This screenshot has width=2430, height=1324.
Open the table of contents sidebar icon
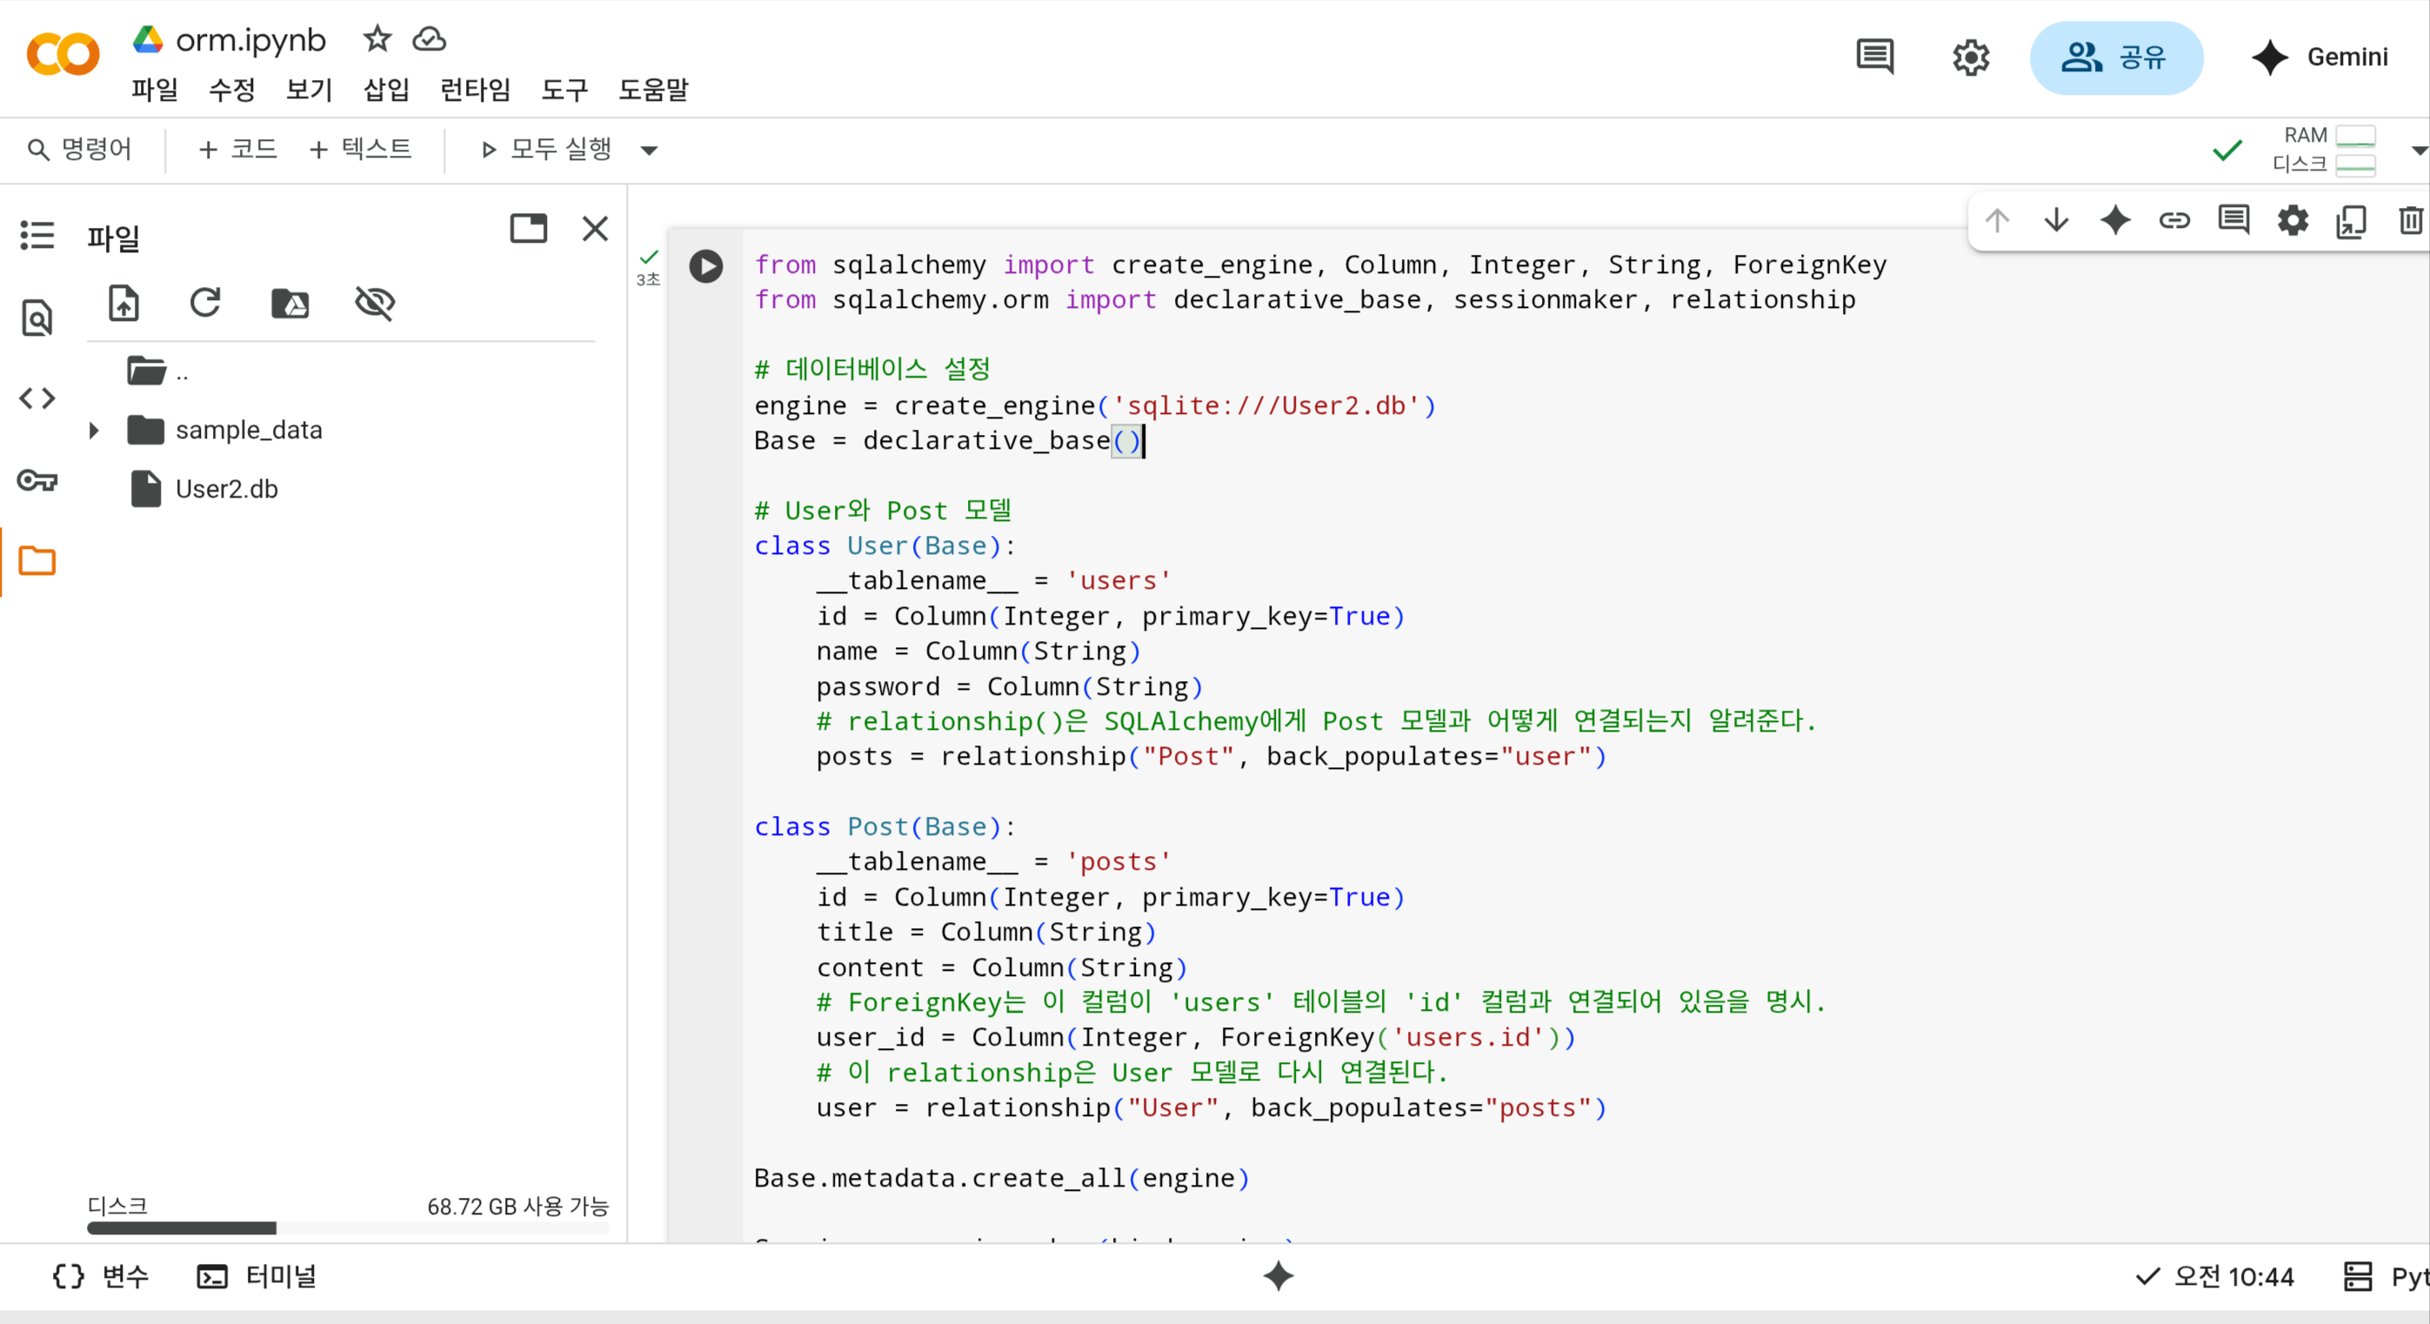37,235
